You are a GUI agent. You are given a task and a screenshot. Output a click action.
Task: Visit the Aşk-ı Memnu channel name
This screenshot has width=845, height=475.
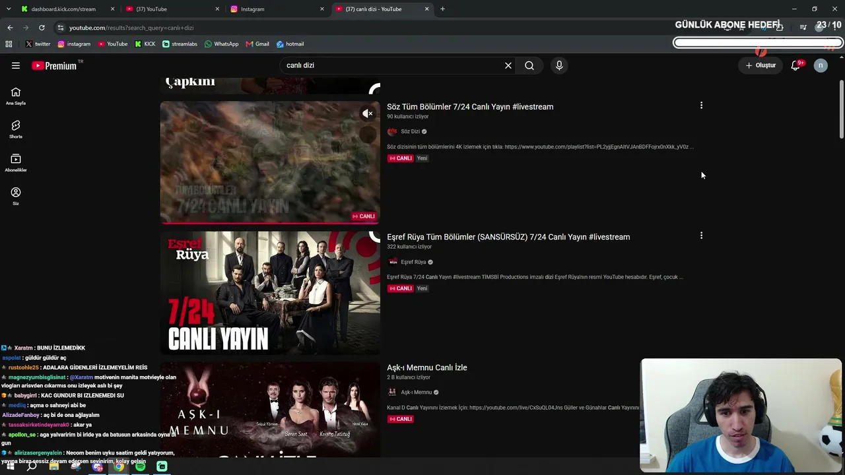click(x=416, y=392)
